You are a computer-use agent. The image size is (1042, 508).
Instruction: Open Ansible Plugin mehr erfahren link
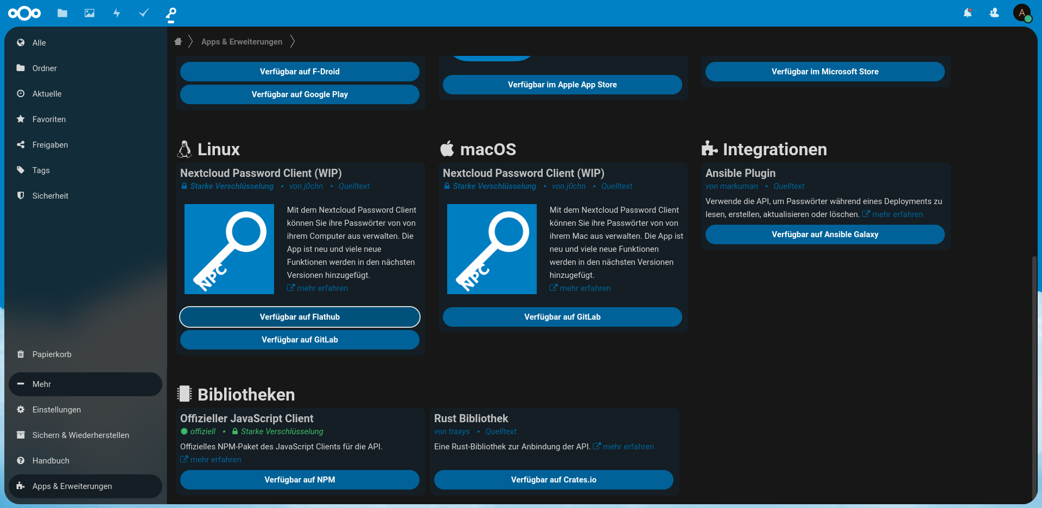click(892, 214)
